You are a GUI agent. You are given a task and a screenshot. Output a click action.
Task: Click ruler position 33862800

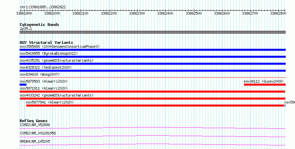click(x=278, y=13)
